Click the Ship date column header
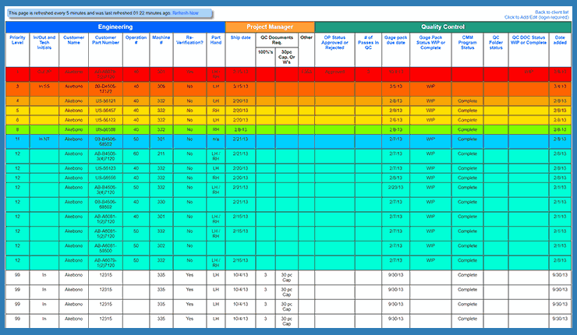Viewport: 577px width, 335px height. (241, 37)
